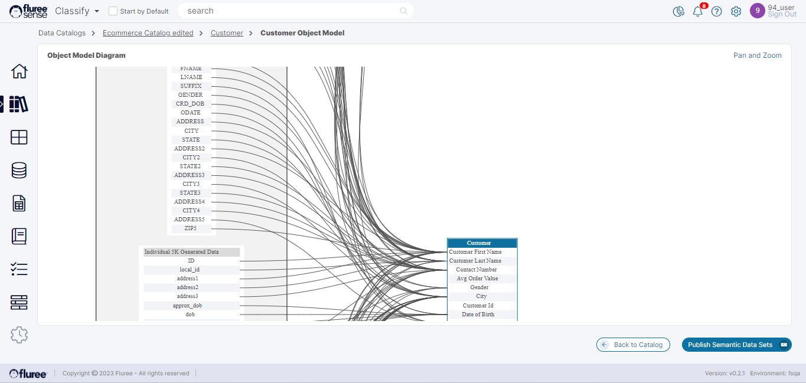Click the help question mark icon
This screenshot has height=383, width=806.
(716, 11)
